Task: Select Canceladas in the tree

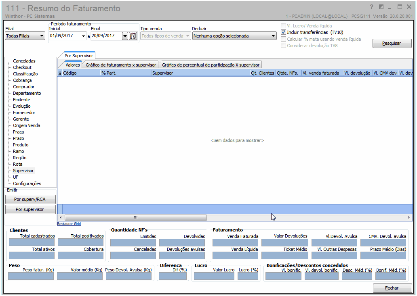Action: 24,61
